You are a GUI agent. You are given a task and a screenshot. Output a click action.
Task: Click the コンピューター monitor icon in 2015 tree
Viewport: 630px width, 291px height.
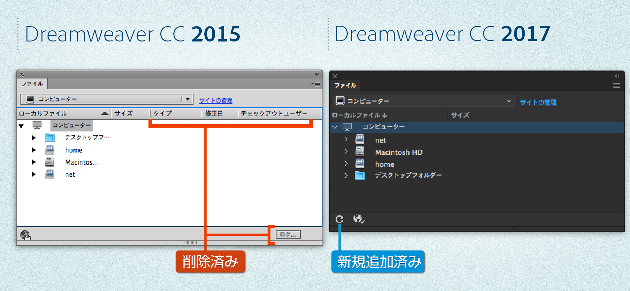37,124
